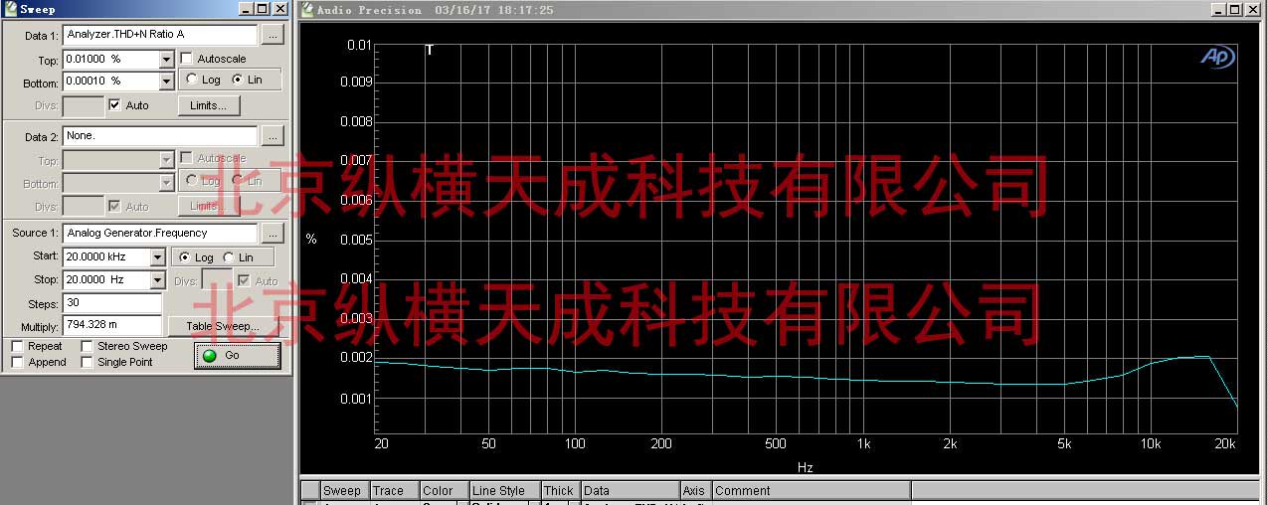Click the Data 1 Limits button
This screenshot has width=1268, height=505.
210,105
